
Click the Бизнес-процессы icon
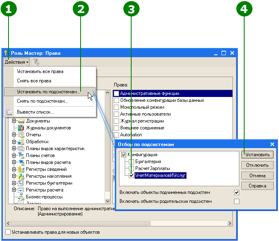[x=21, y=197]
